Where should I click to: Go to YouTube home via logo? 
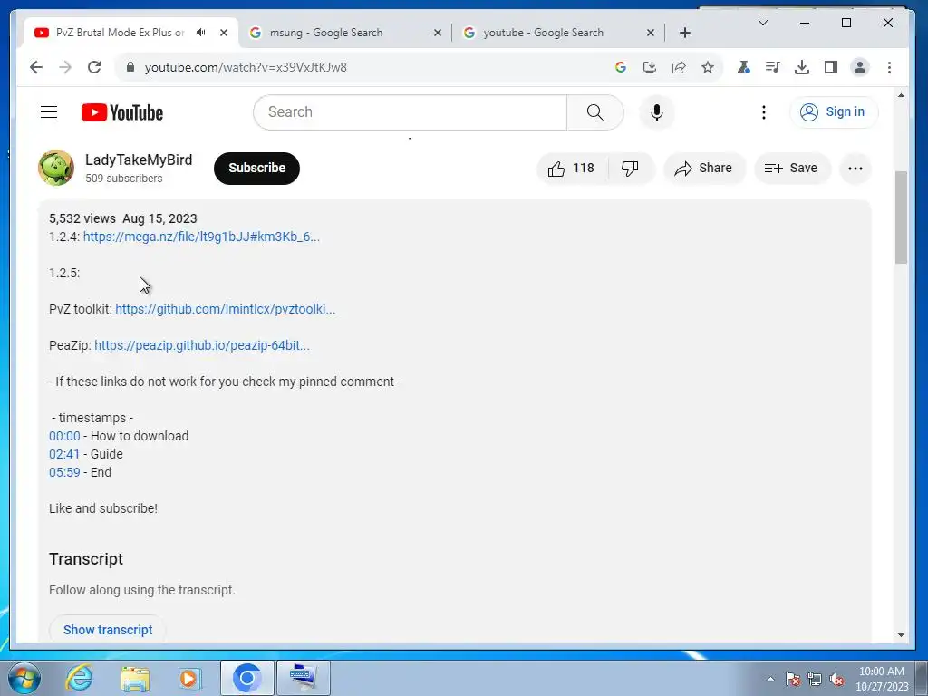coord(122,112)
